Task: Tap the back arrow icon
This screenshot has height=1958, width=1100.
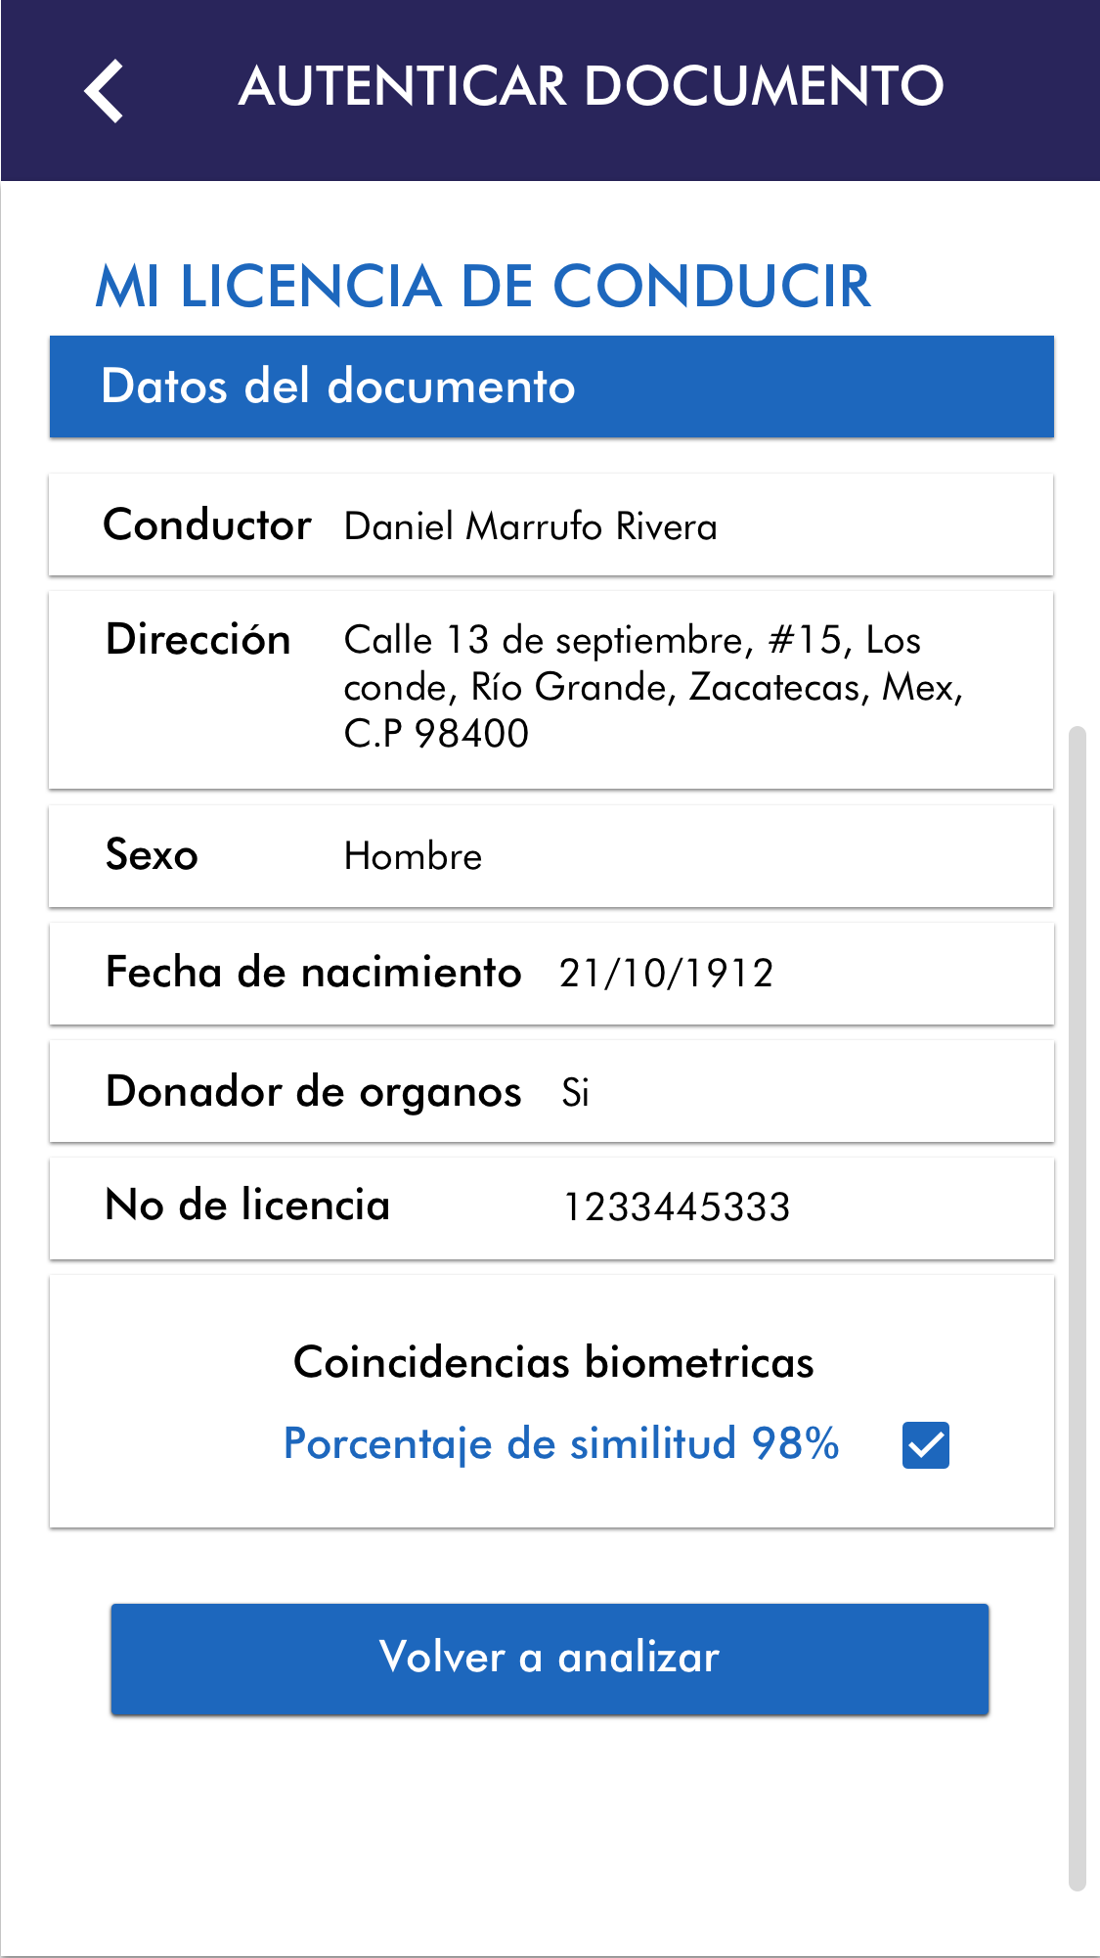Action: click(104, 91)
